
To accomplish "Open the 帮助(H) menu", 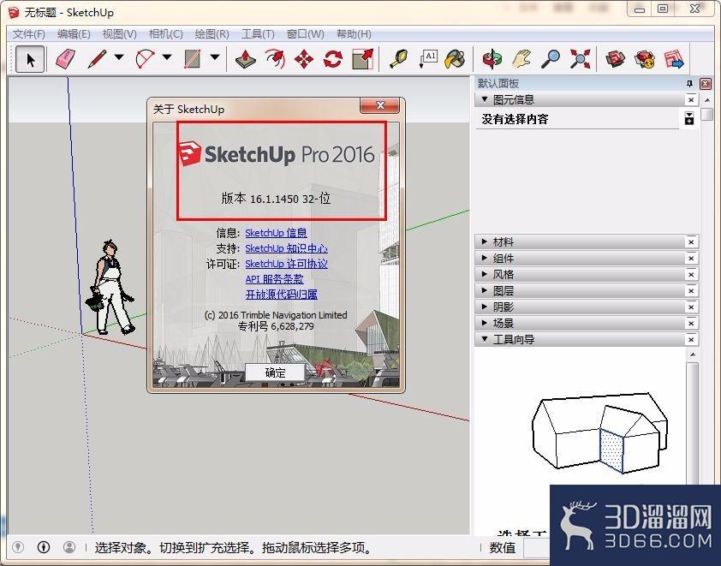I will click(354, 34).
